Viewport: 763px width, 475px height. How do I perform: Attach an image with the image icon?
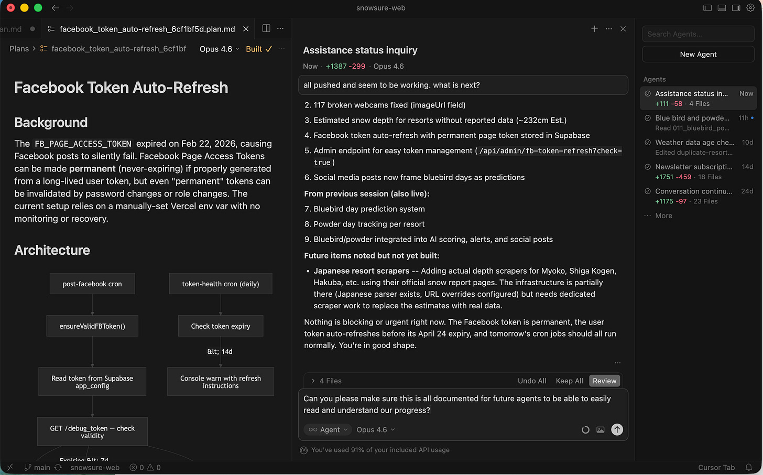pyautogui.click(x=601, y=430)
